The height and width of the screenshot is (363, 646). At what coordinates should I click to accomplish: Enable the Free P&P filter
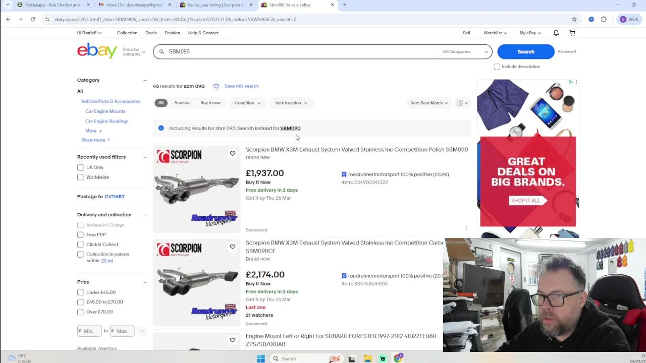(x=80, y=234)
